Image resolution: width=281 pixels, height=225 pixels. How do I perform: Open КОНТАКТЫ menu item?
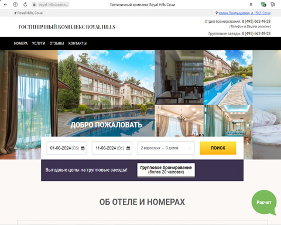coord(77,43)
